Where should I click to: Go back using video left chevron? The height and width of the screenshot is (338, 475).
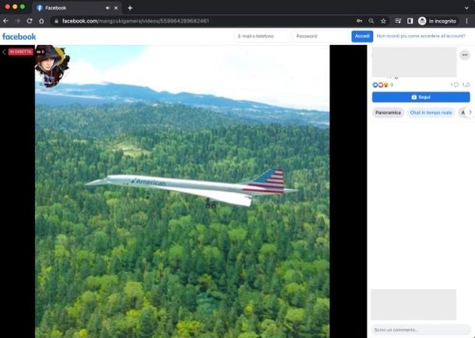[4, 52]
